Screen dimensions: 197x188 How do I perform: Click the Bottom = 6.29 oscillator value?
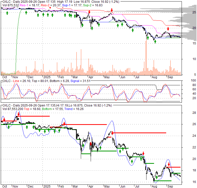(59, 81)
